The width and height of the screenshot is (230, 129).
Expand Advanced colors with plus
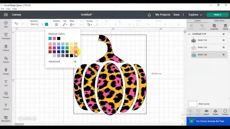[x=75, y=62]
